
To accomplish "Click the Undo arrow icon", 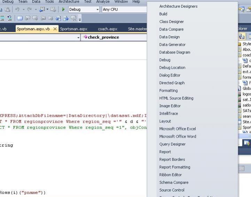I will click(x=17, y=9).
